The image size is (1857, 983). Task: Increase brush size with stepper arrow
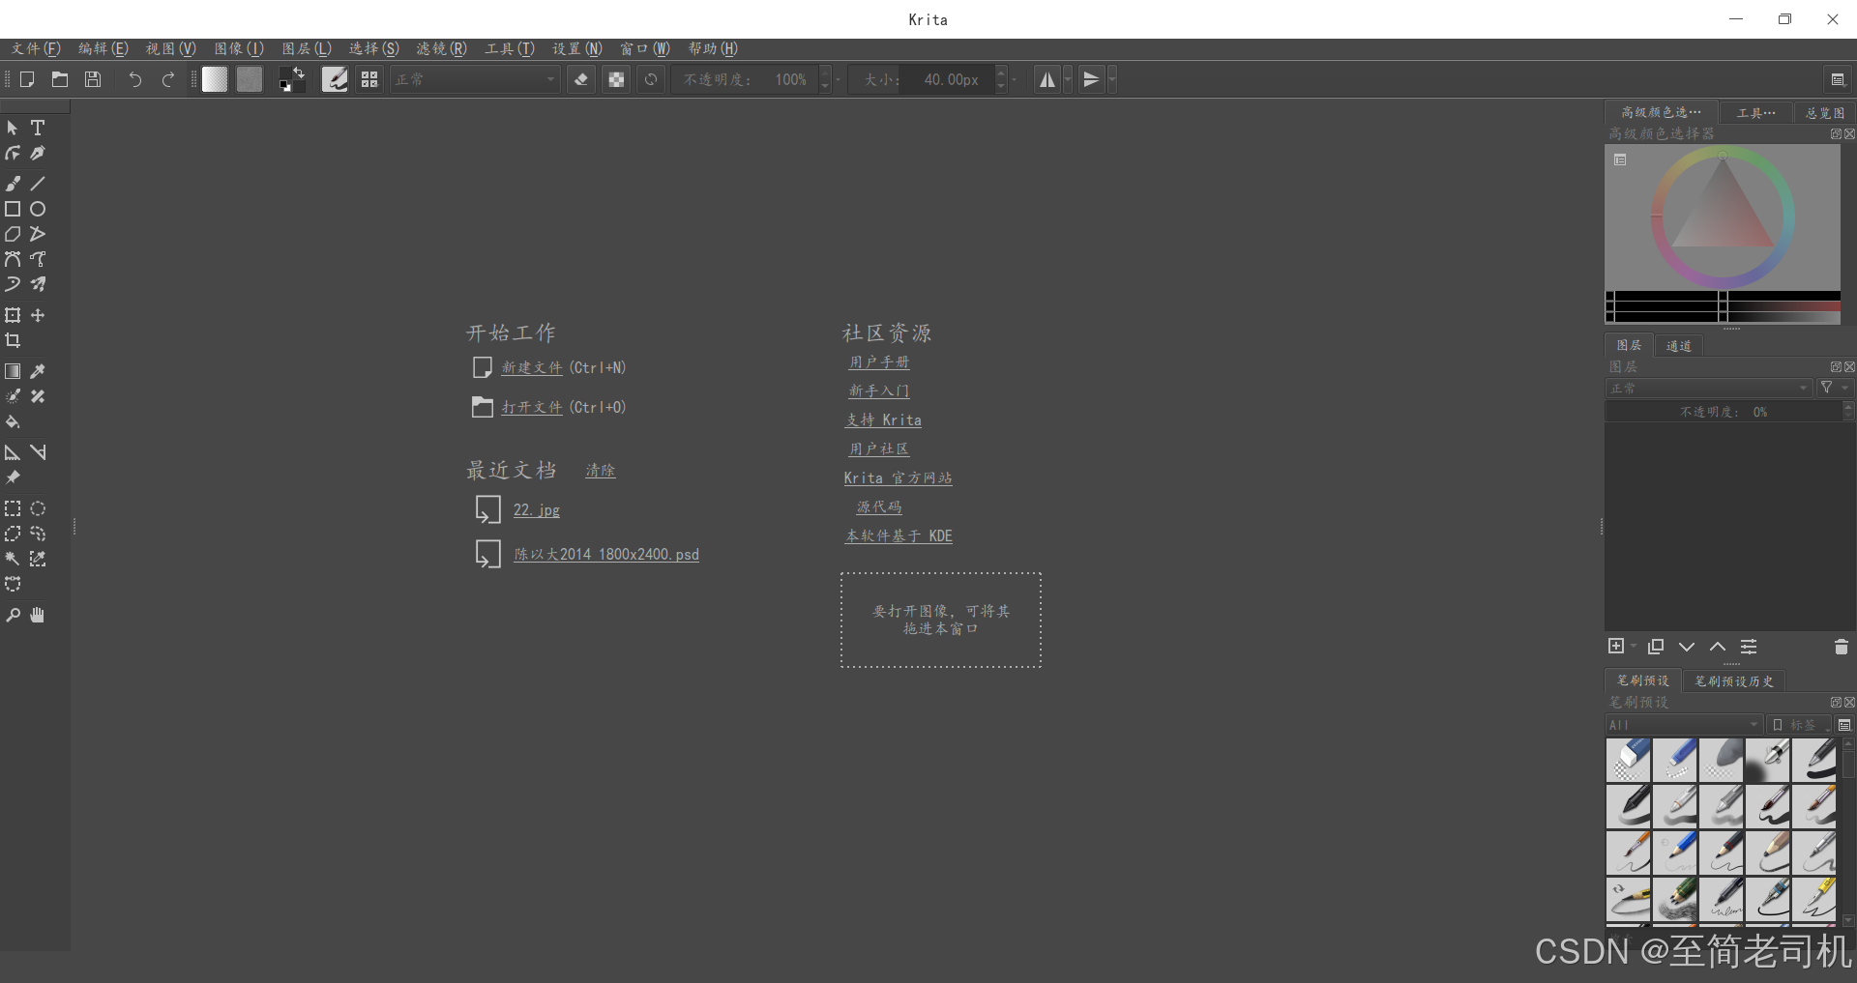coord(1001,72)
